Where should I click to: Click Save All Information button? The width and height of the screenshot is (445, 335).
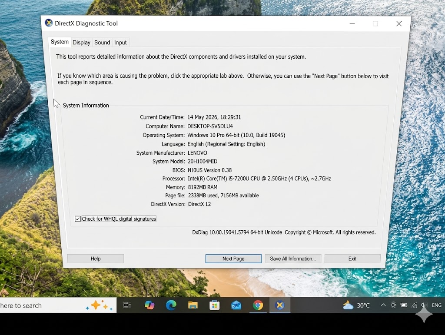pyautogui.click(x=293, y=259)
